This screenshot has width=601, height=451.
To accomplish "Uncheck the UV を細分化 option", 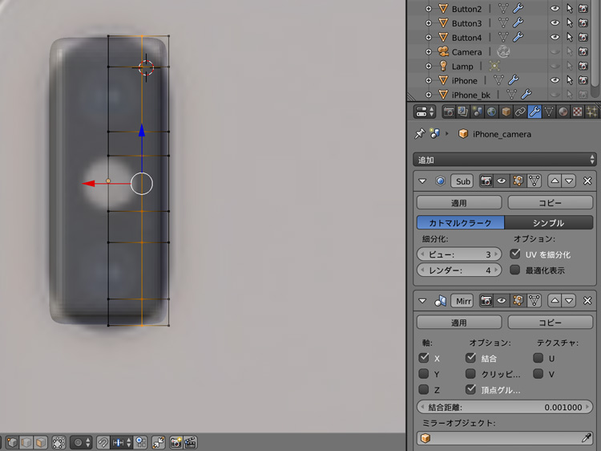I will click(515, 254).
